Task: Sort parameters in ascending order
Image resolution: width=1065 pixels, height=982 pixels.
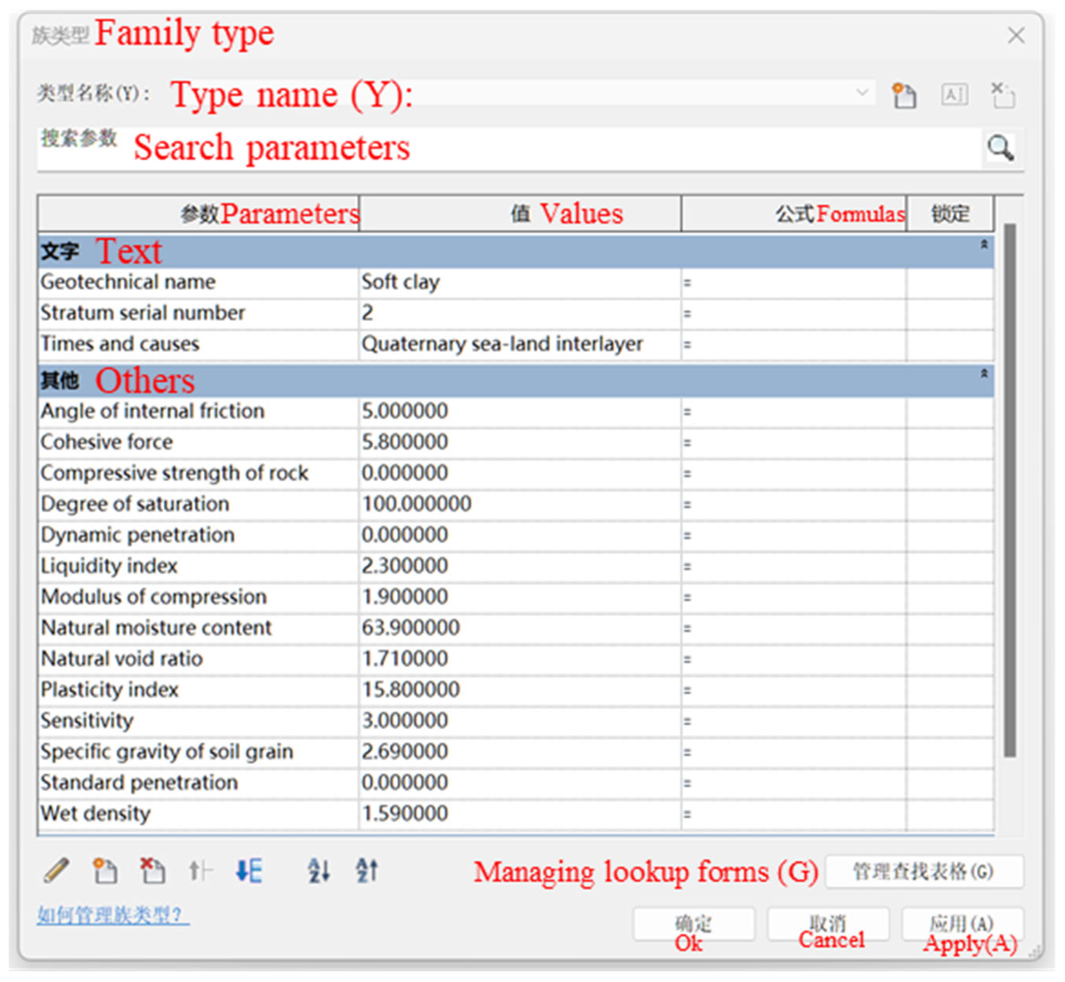Action: [x=319, y=870]
